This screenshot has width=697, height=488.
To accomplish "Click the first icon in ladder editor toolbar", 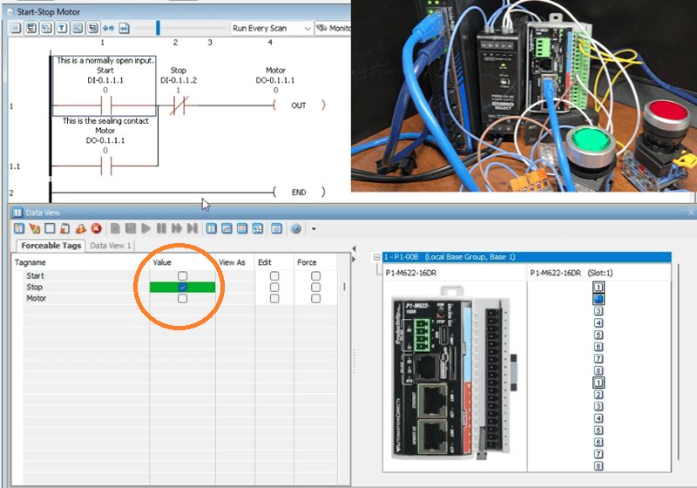I will coord(15,29).
